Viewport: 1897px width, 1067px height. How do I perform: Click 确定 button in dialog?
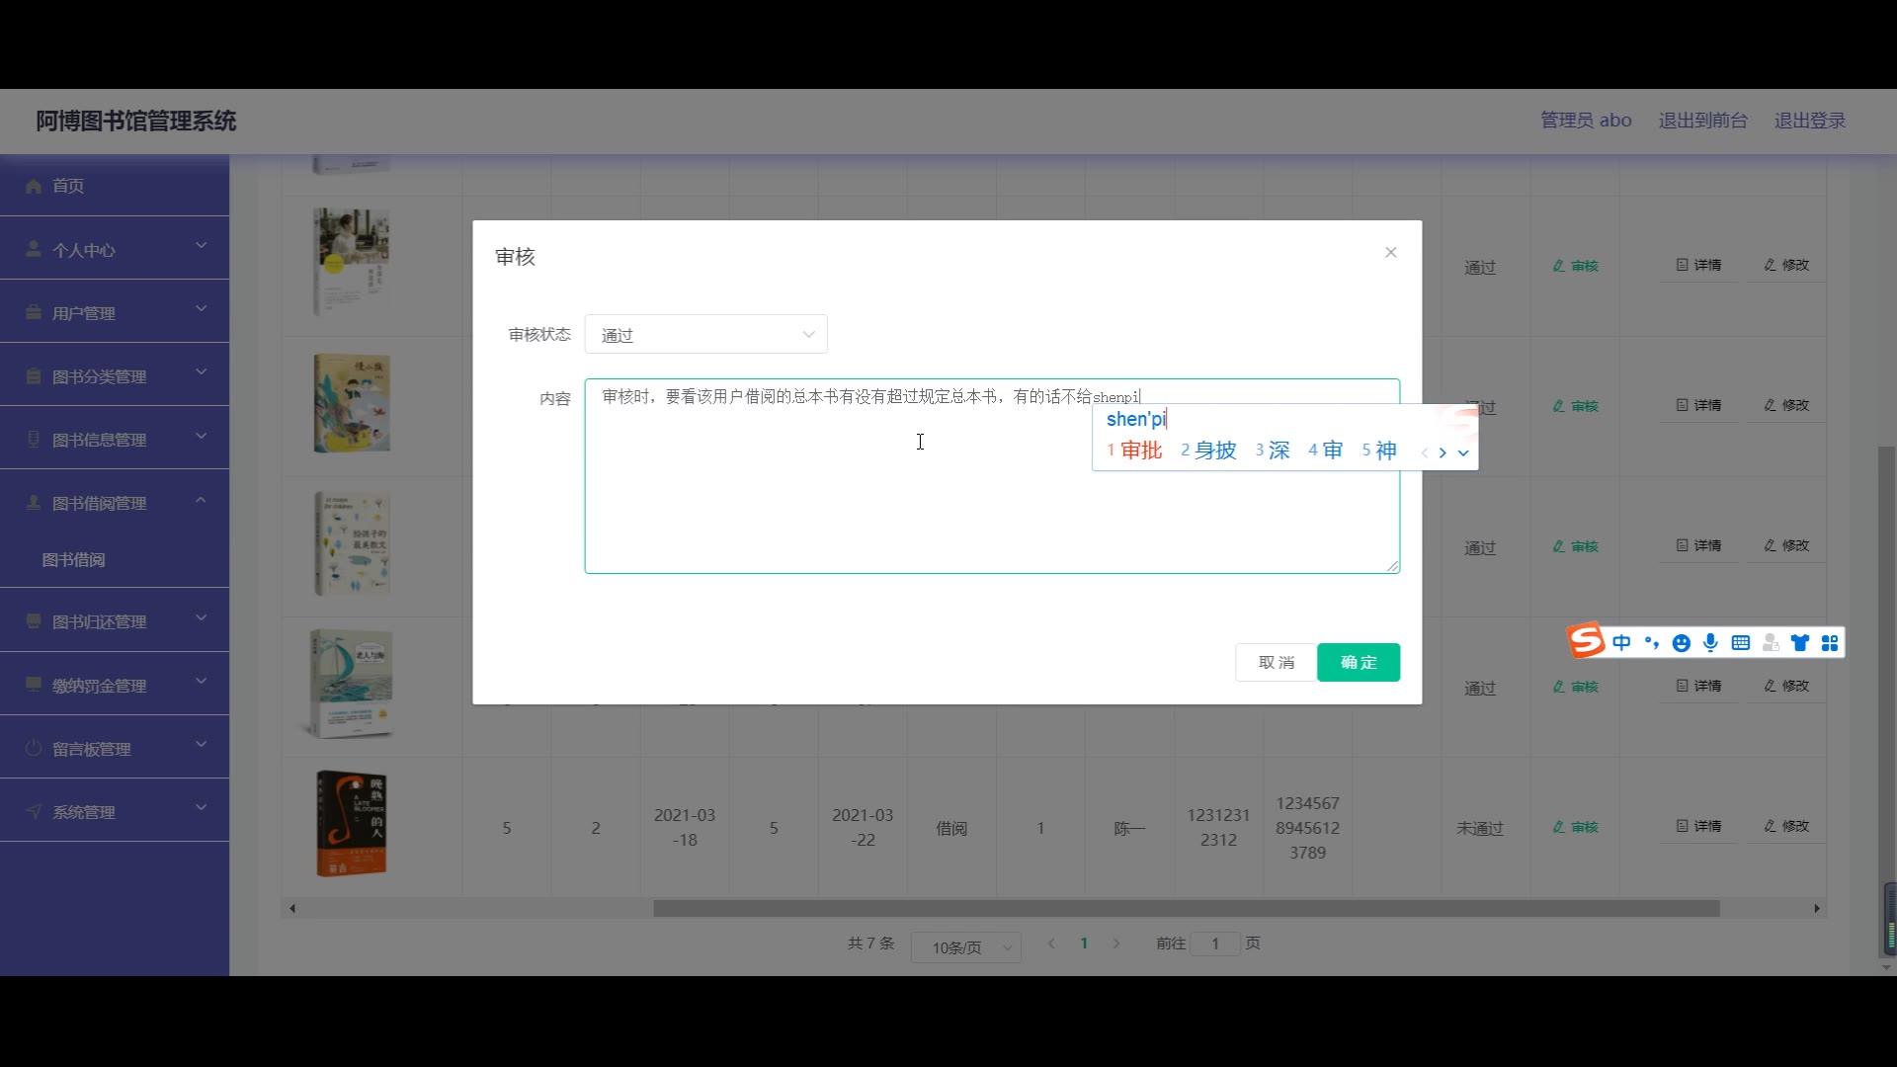(x=1358, y=662)
